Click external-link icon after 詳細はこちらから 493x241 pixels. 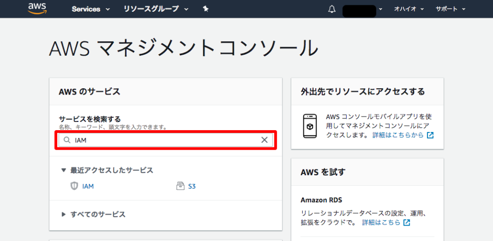point(430,135)
